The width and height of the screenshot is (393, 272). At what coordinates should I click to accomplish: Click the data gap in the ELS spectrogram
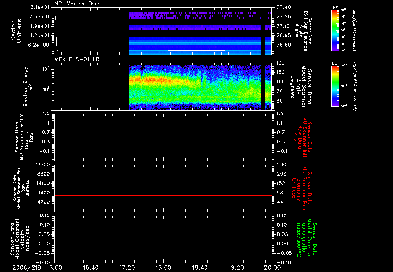pyautogui.click(x=263, y=87)
